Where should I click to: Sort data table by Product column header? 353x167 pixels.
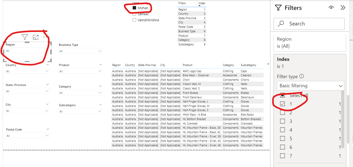pyautogui.click(x=188, y=65)
